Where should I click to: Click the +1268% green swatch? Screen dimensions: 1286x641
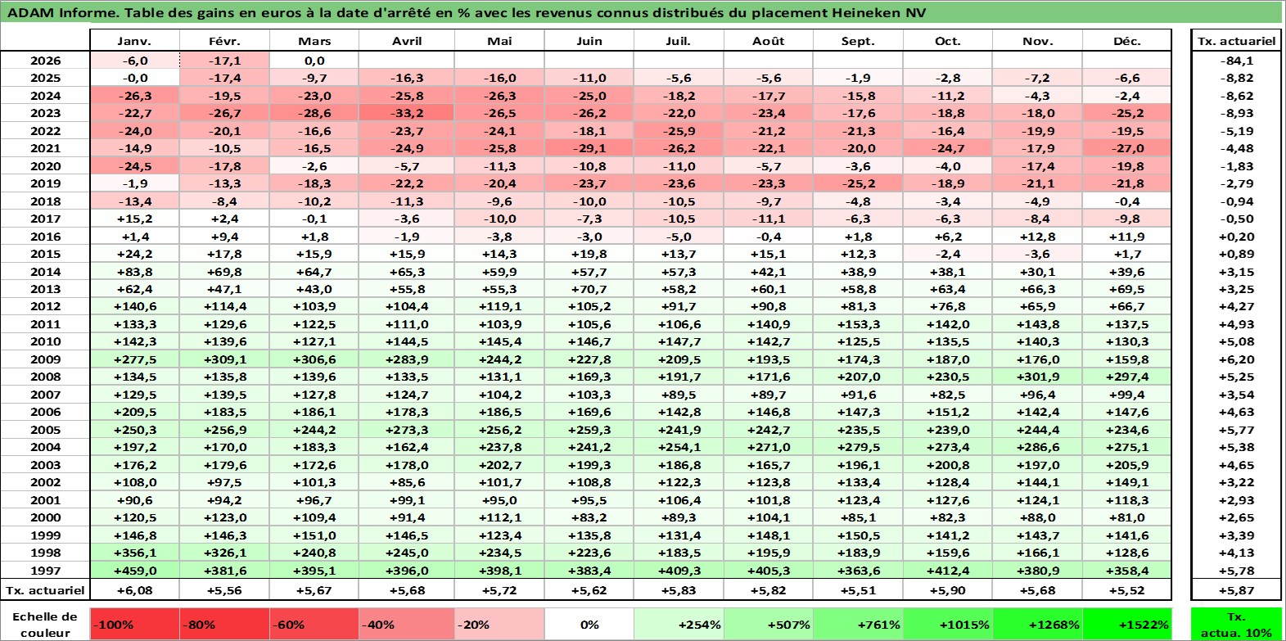click(x=1037, y=625)
